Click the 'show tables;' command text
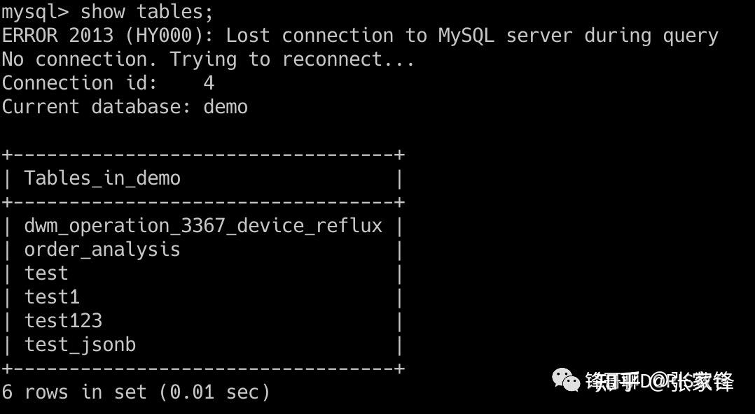The image size is (755, 414). click(x=146, y=12)
